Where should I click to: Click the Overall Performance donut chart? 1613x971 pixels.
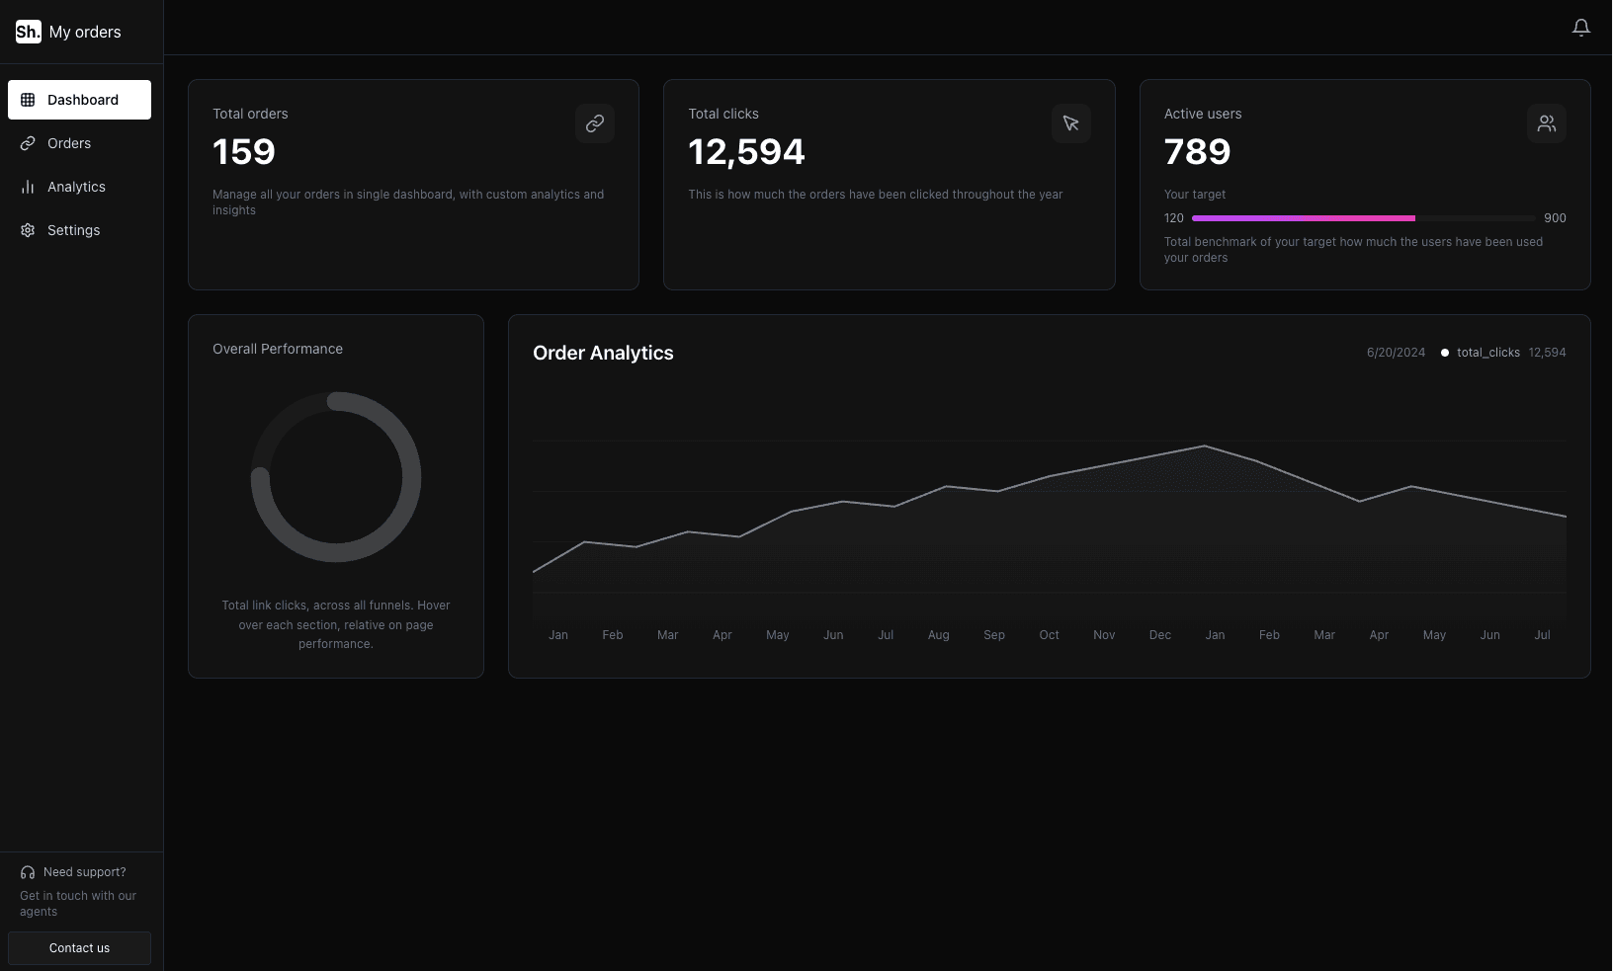[x=335, y=477]
